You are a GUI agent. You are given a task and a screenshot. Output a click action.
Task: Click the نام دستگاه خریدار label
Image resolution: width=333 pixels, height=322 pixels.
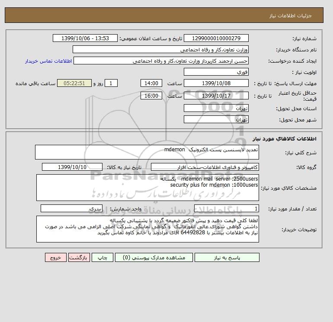pyautogui.click(x=296, y=50)
